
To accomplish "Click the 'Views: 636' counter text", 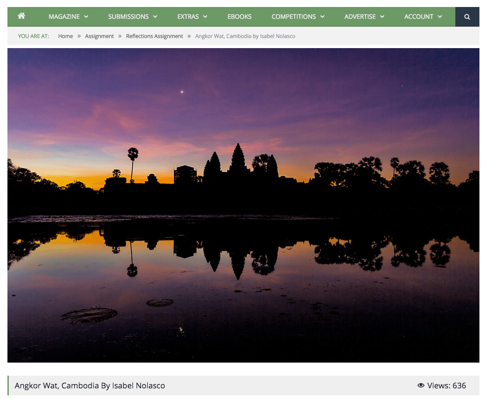I will pos(446,385).
